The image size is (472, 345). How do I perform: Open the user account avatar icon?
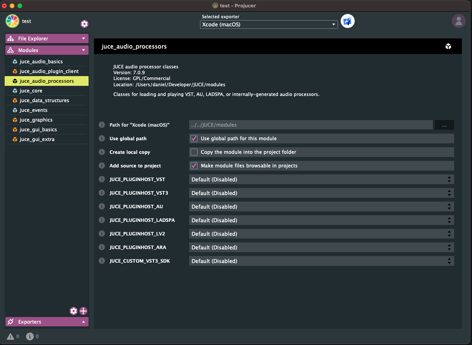point(459,21)
